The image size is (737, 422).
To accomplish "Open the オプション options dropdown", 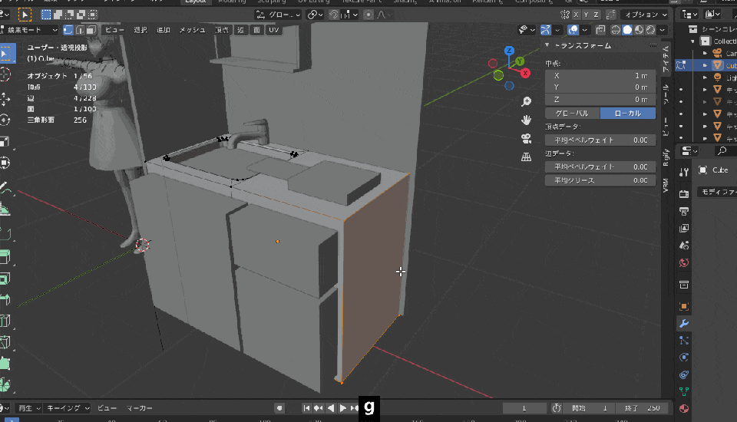I will pyautogui.click(x=645, y=15).
